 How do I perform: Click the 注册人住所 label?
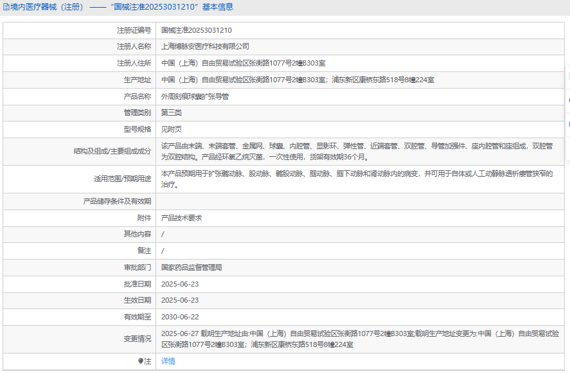[134, 63]
